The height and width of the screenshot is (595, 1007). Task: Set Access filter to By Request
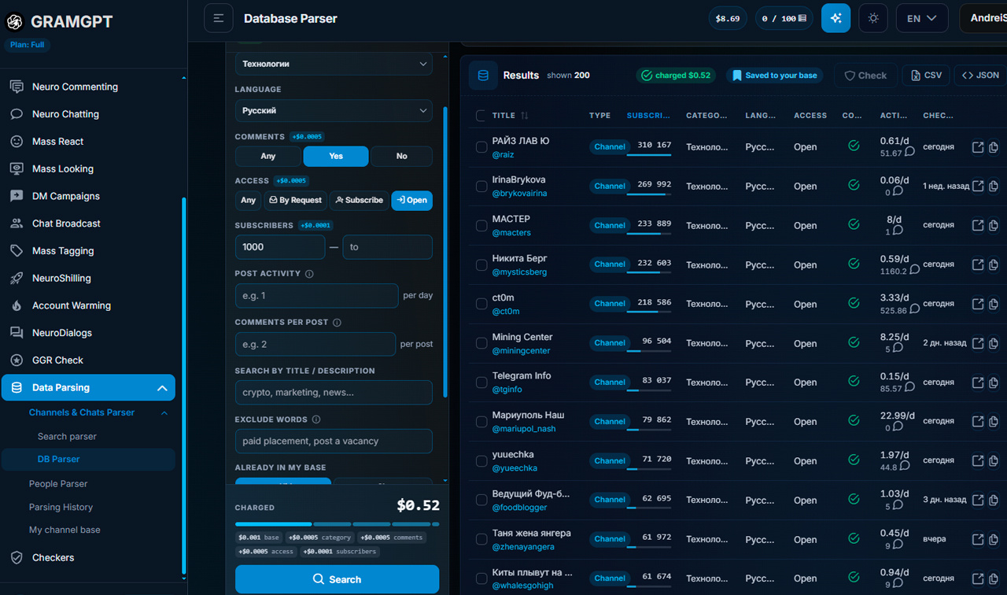point(296,200)
